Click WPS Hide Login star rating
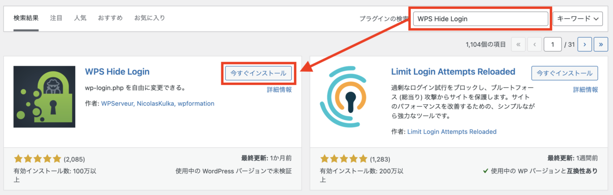 pos(38,159)
